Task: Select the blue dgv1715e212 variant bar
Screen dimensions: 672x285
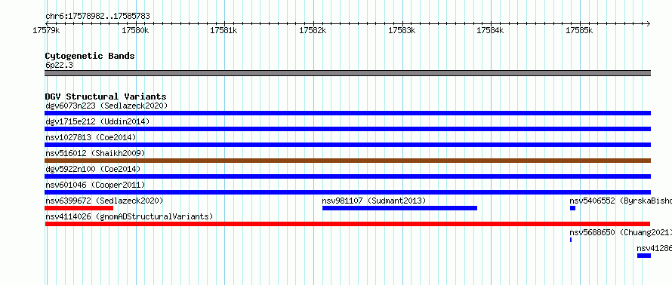Action: point(347,129)
